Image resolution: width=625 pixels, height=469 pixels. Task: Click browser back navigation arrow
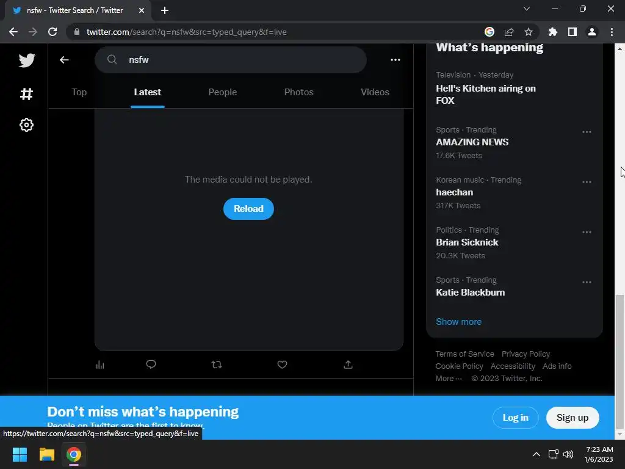tap(13, 32)
